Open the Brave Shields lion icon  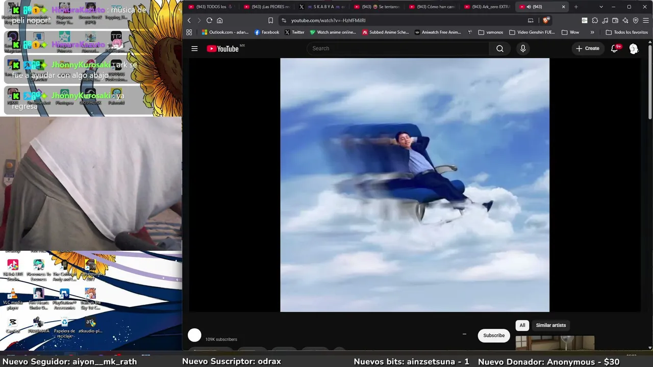546,20
